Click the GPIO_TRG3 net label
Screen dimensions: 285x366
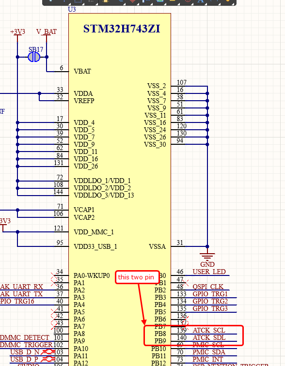tap(210, 308)
